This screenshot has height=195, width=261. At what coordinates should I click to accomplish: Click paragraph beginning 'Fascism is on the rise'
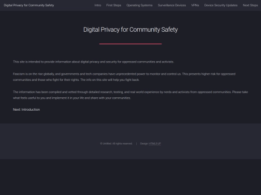124,77
